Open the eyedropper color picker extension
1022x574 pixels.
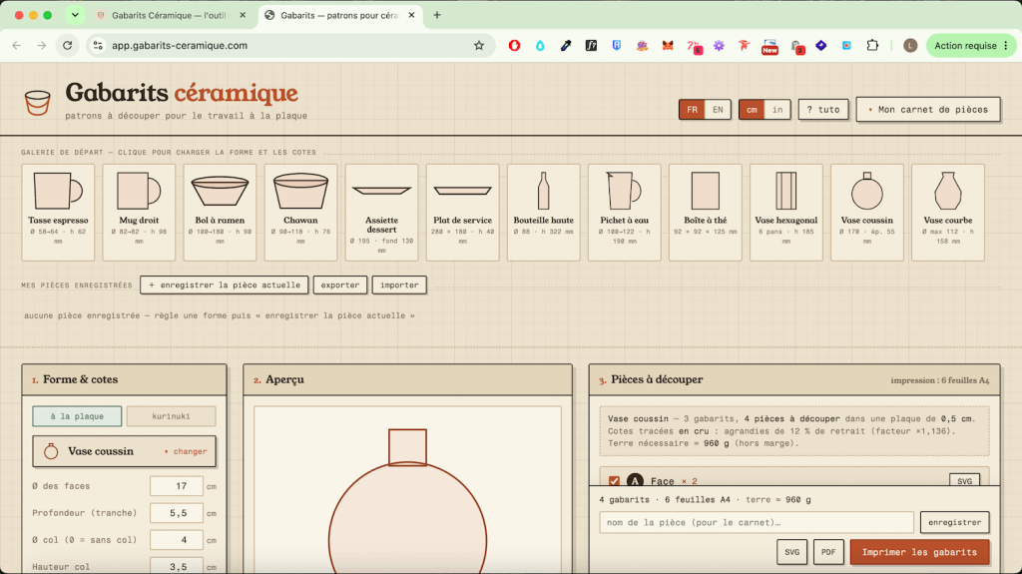pyautogui.click(x=566, y=46)
